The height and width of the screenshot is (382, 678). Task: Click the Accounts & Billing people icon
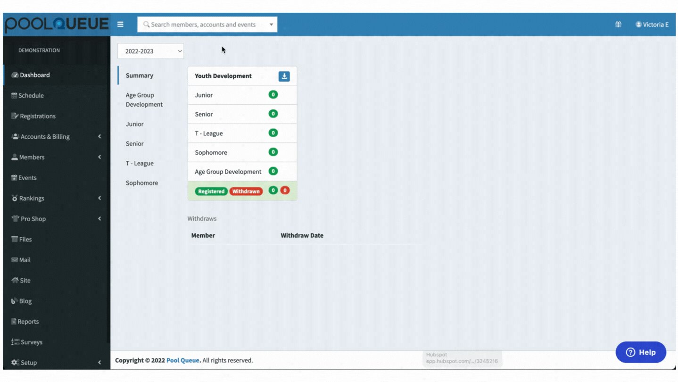(x=15, y=136)
